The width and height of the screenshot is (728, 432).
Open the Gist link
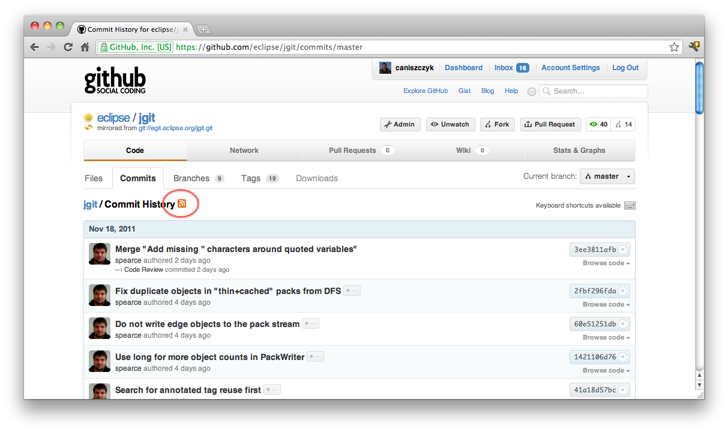(465, 91)
